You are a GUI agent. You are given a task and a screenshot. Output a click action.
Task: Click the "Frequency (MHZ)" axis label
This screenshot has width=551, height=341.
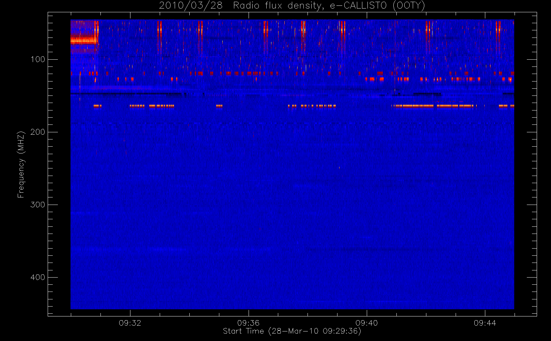pos(21,164)
